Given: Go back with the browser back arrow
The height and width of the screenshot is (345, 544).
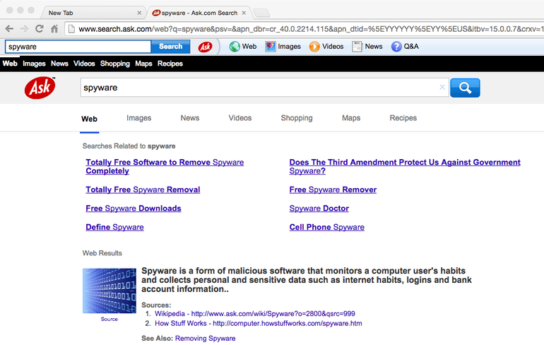Looking at the screenshot, I should pos(9,29).
